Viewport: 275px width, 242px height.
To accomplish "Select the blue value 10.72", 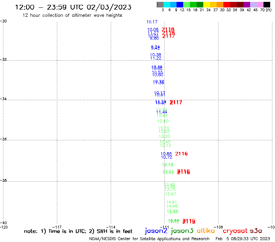I will 166,157.
